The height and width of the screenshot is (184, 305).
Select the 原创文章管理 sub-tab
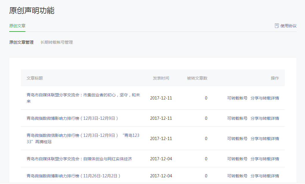click(x=21, y=42)
